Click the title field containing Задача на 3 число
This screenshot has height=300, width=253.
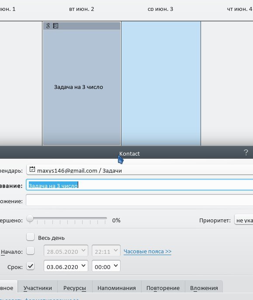(139, 185)
